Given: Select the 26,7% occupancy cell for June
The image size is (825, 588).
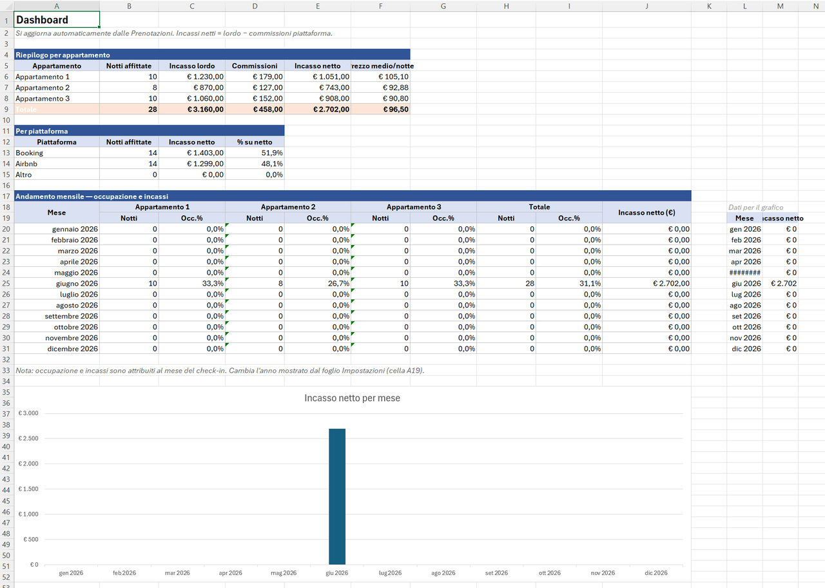Looking at the screenshot, I should point(318,284).
